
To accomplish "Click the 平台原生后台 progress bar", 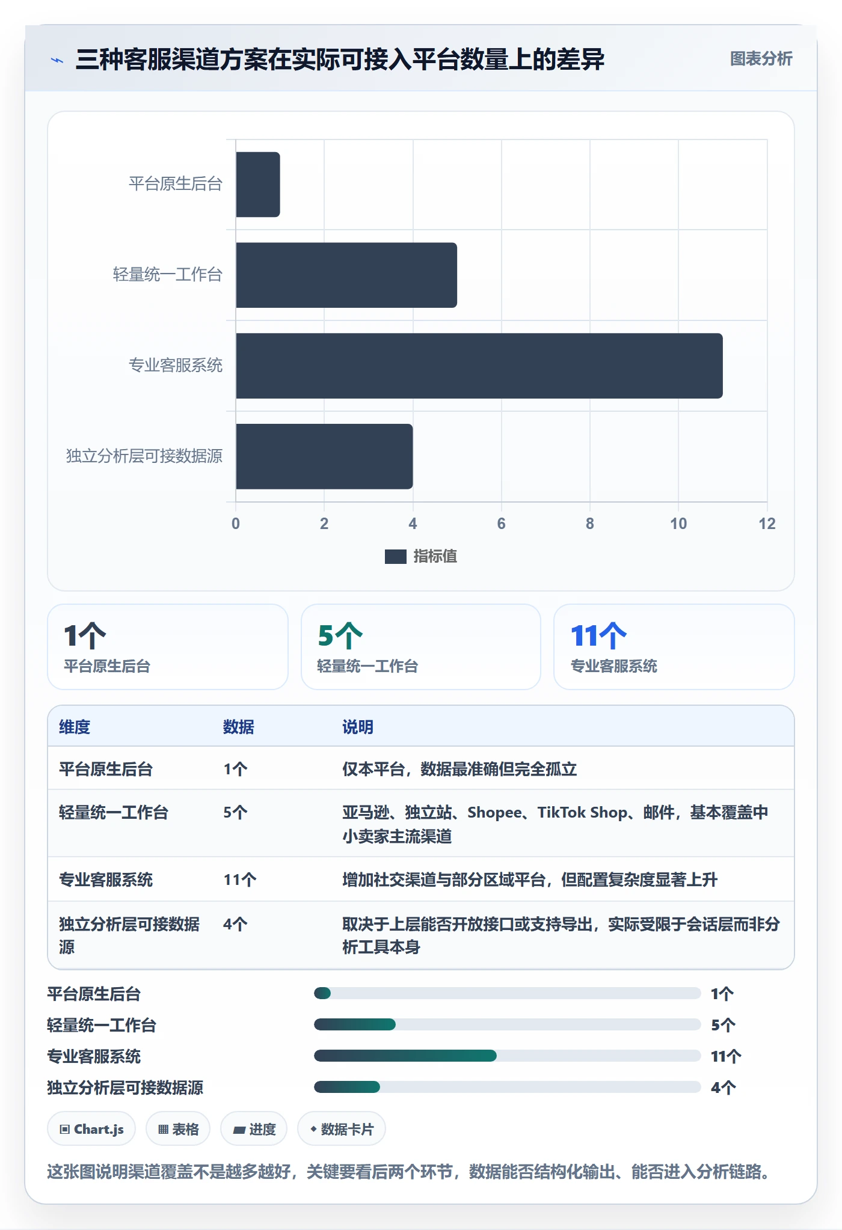I will (x=507, y=993).
